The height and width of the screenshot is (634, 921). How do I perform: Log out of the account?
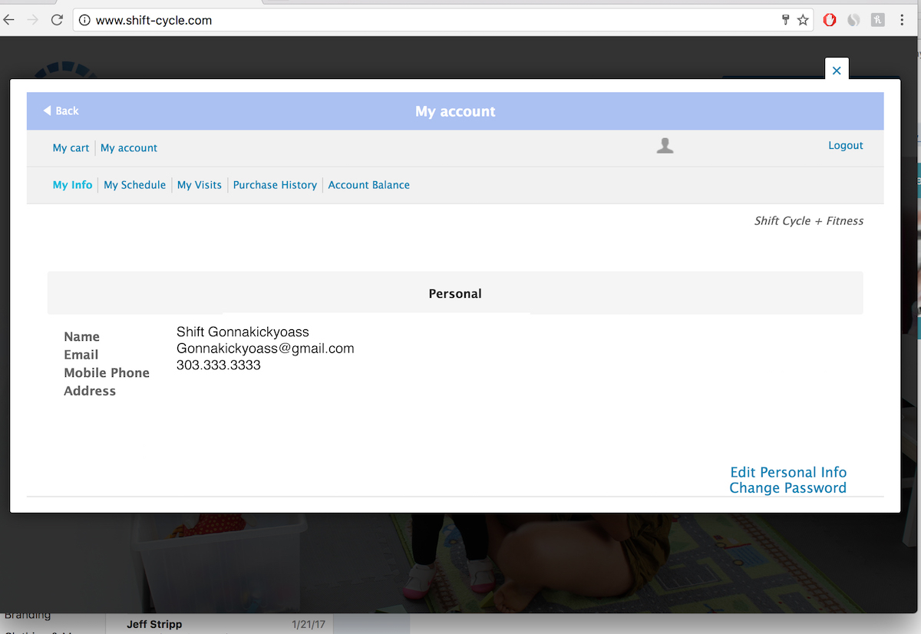(846, 146)
